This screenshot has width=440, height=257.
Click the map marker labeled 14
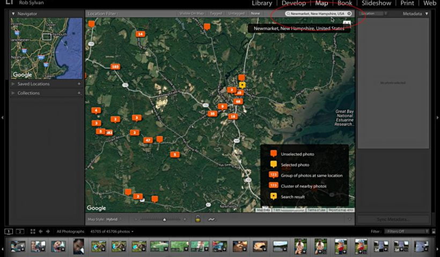[x=140, y=34]
